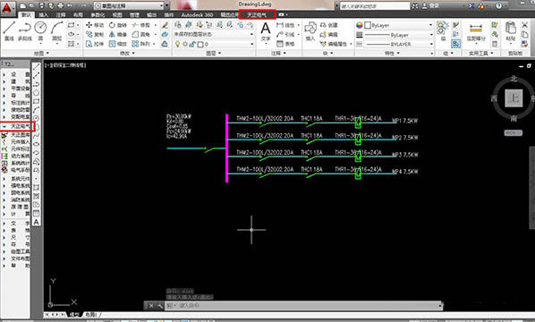
Task: Toggle the layer lightbulb on/off icon
Action: click(x=177, y=45)
